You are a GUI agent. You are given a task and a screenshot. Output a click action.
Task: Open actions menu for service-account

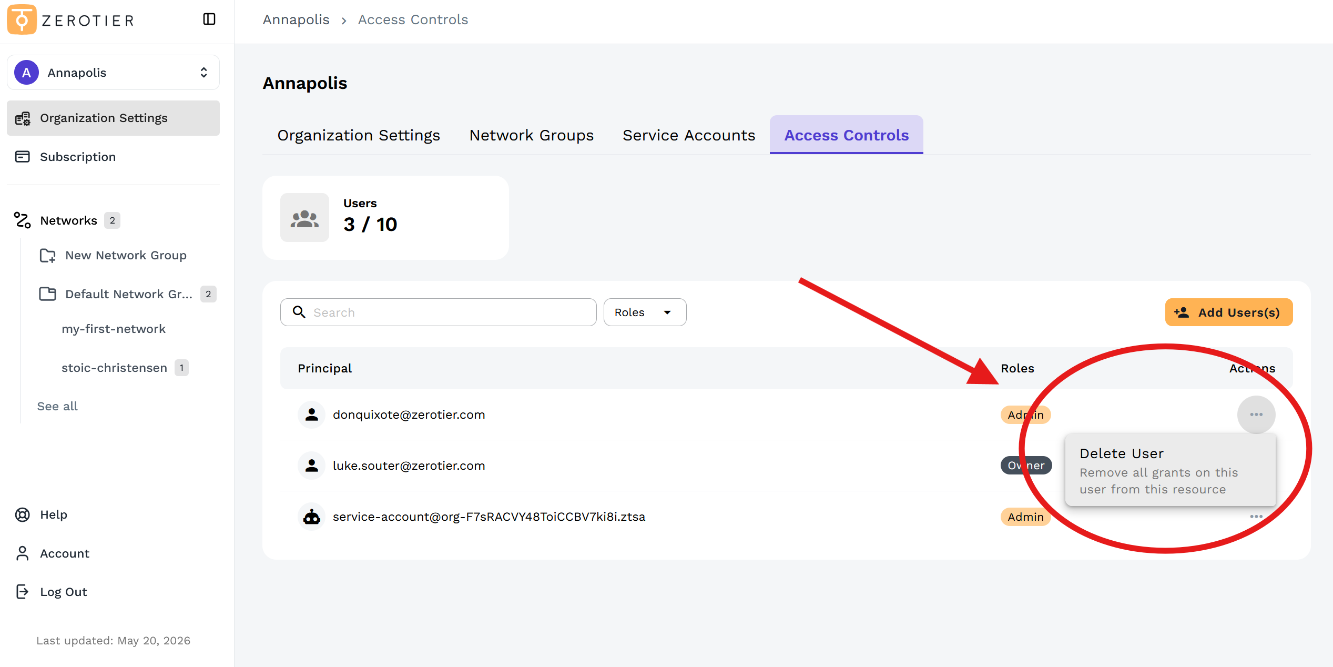pos(1256,517)
